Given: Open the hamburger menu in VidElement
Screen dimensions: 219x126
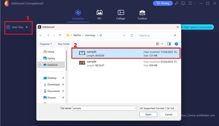Looking at the screenshot, I should click(x=190, y=3).
